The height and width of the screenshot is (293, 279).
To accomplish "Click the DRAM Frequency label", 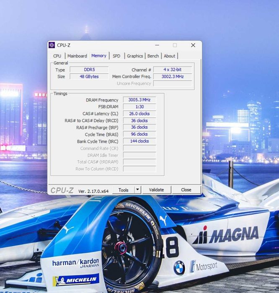I will (102, 100).
